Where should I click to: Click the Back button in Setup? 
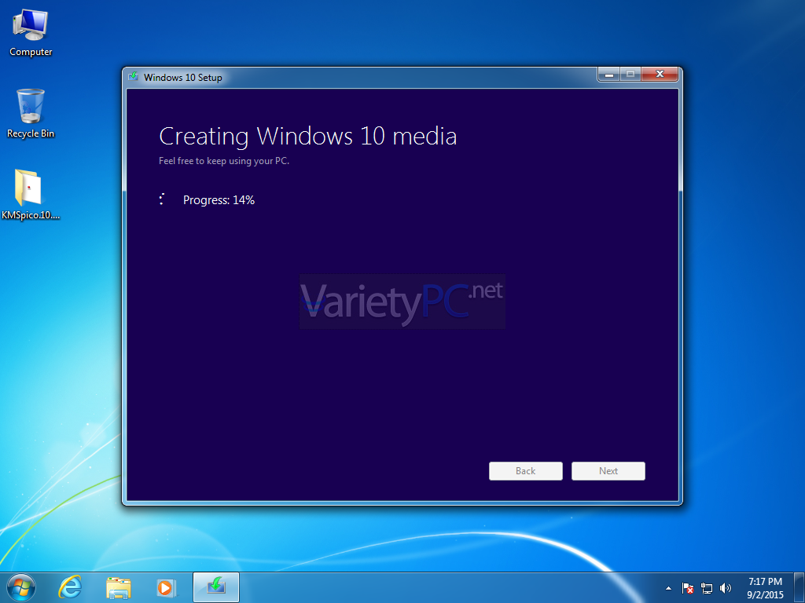click(525, 471)
